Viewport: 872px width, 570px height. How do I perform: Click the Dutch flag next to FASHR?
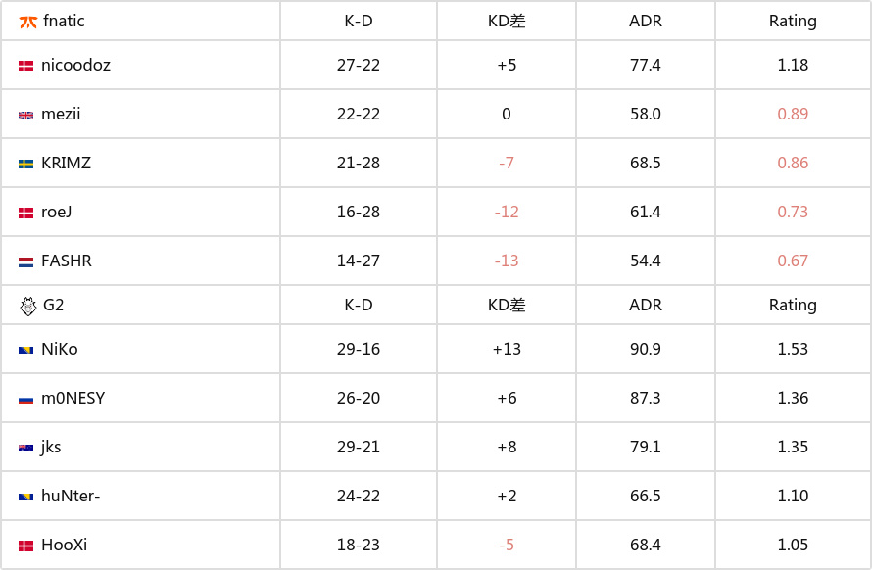pos(26,261)
